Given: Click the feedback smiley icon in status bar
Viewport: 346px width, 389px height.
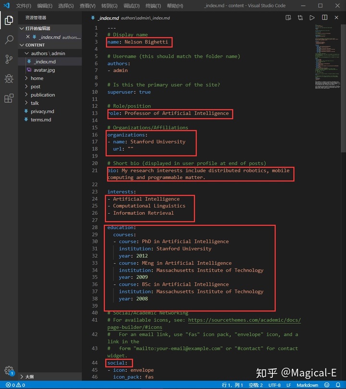Looking at the screenshot, I should pos(327,385).
